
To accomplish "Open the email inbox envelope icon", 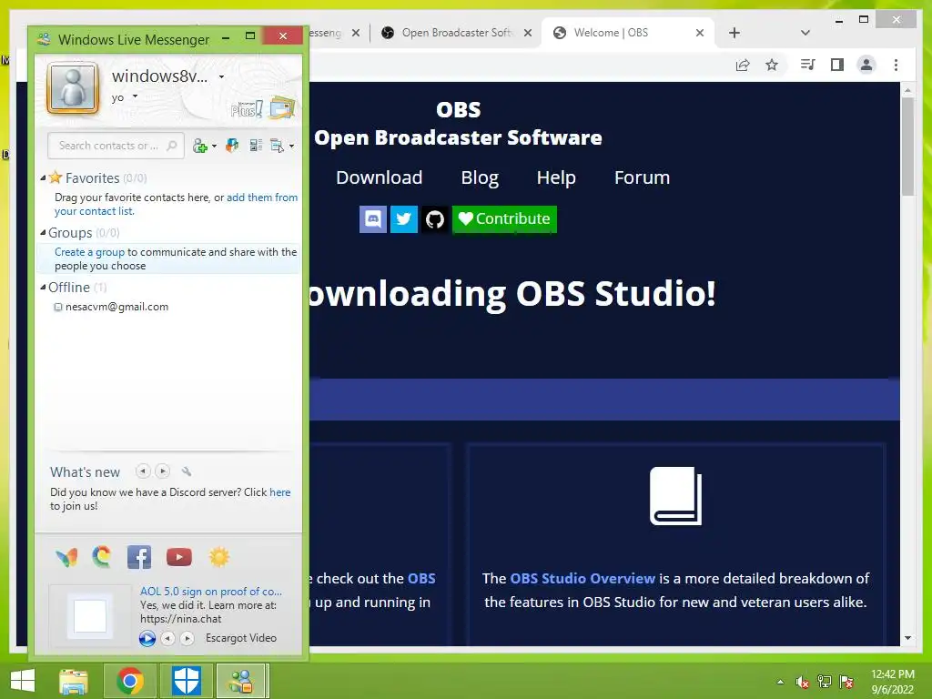I will point(282,108).
